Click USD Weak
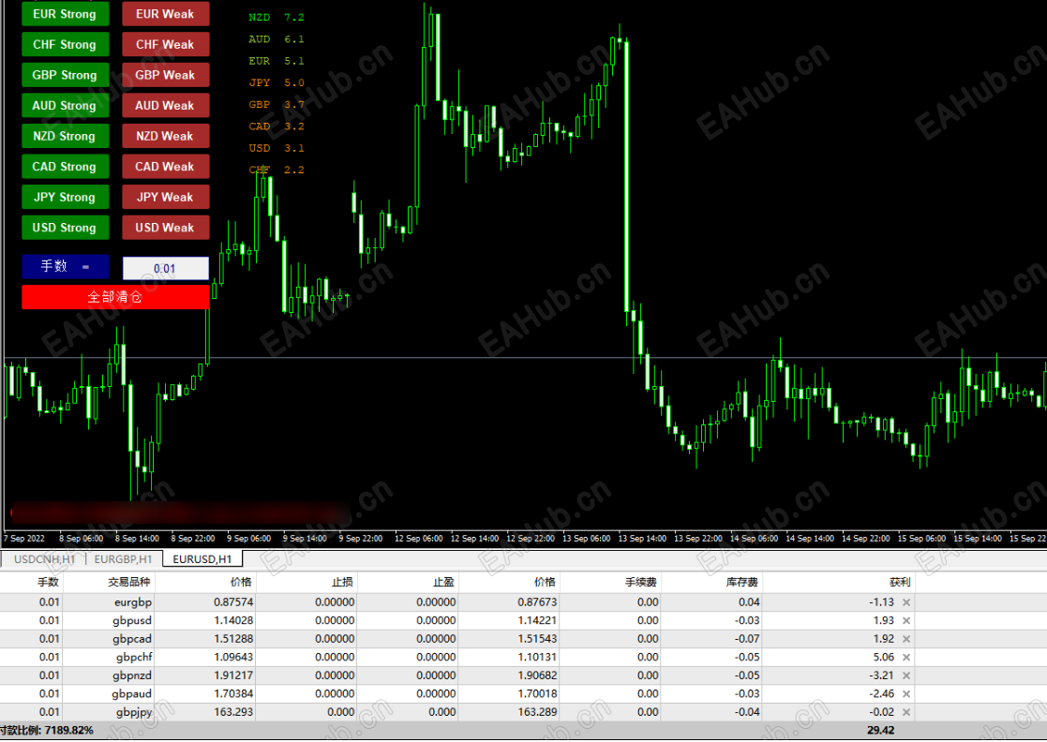This screenshot has width=1047, height=742. tap(166, 228)
